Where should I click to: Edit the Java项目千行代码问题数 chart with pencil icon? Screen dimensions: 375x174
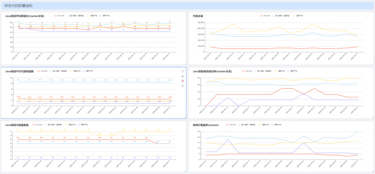[183, 76]
